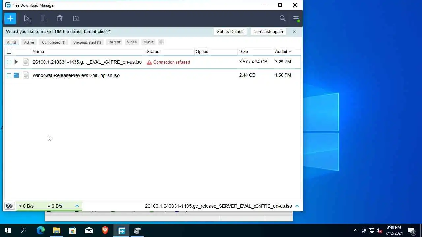Select the 26100 EVAL_x64FRE_en-us.iso filename
Viewport: 422px width, 237px height.
[x=87, y=62]
